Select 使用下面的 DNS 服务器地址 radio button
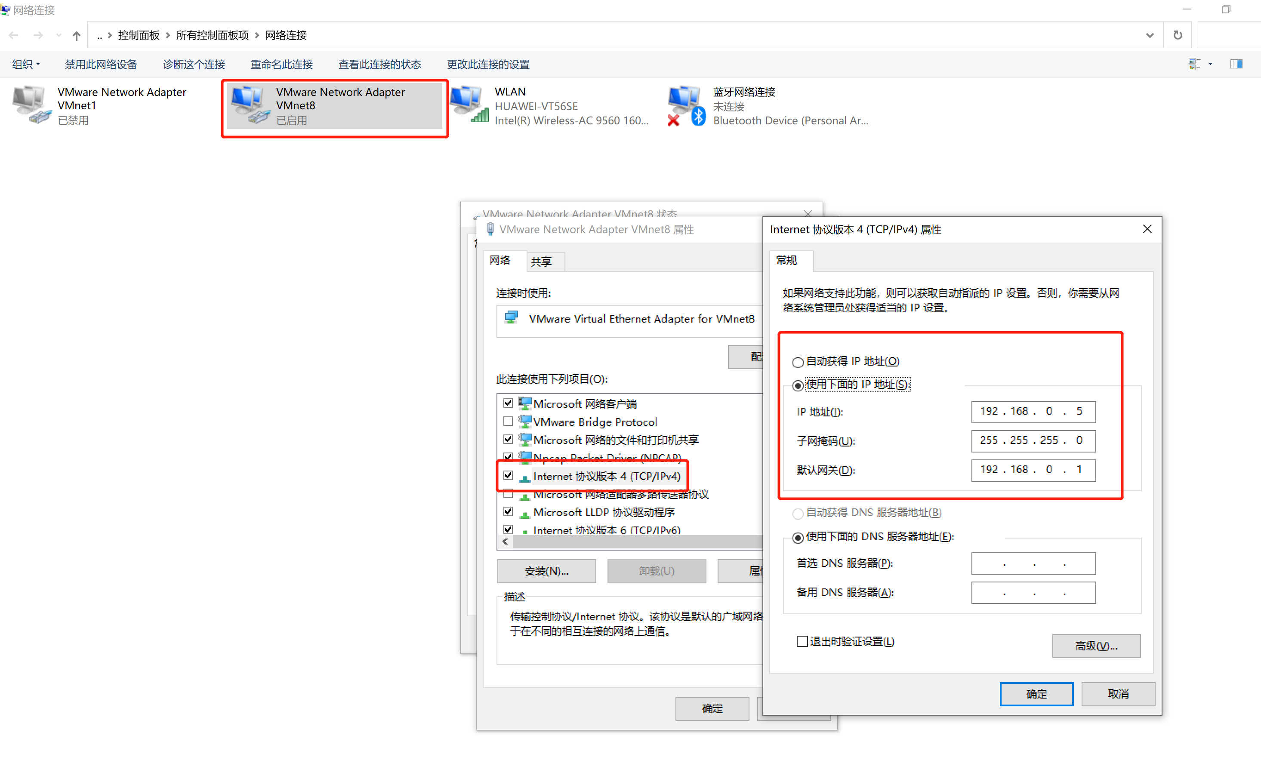The image size is (1261, 782). tap(798, 538)
